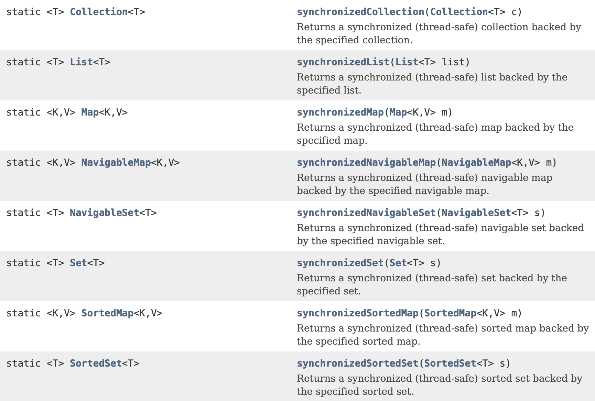
Task: Open the synchronizedSet method link
Action: [x=340, y=263]
